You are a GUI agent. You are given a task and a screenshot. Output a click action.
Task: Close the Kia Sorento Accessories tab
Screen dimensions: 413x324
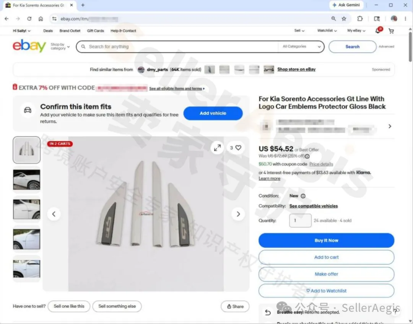click(x=72, y=5)
